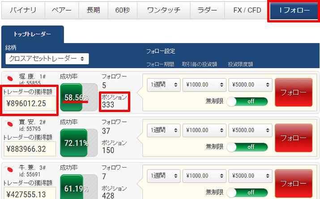This screenshot has height=199, width=320.
Task: Open follow period dropdown for trader id 55691
Action: (x=164, y=176)
